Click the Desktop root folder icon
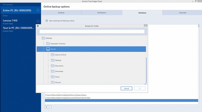Image resolution: width=202 pixels, height=112 pixels. [x=43, y=38]
